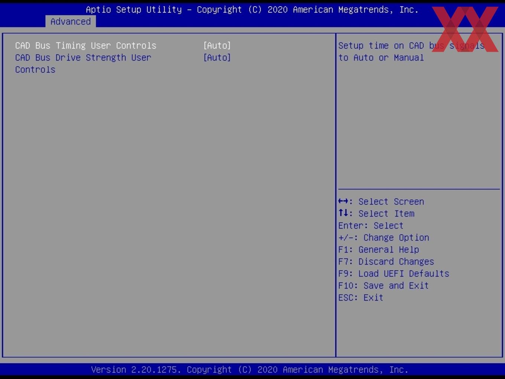Click the 'F7: Discard Changes' hint
This screenshot has width=505, height=379.
(x=386, y=262)
